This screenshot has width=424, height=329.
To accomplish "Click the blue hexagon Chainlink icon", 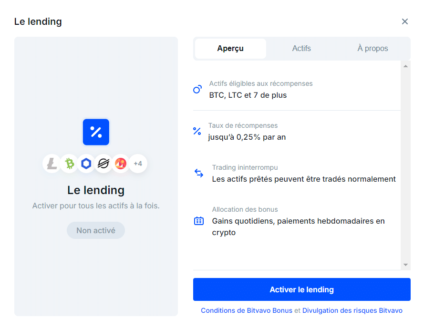I will tap(86, 164).
